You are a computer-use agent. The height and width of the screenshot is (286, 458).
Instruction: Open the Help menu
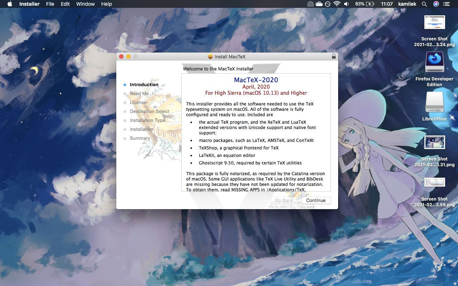point(107,4)
